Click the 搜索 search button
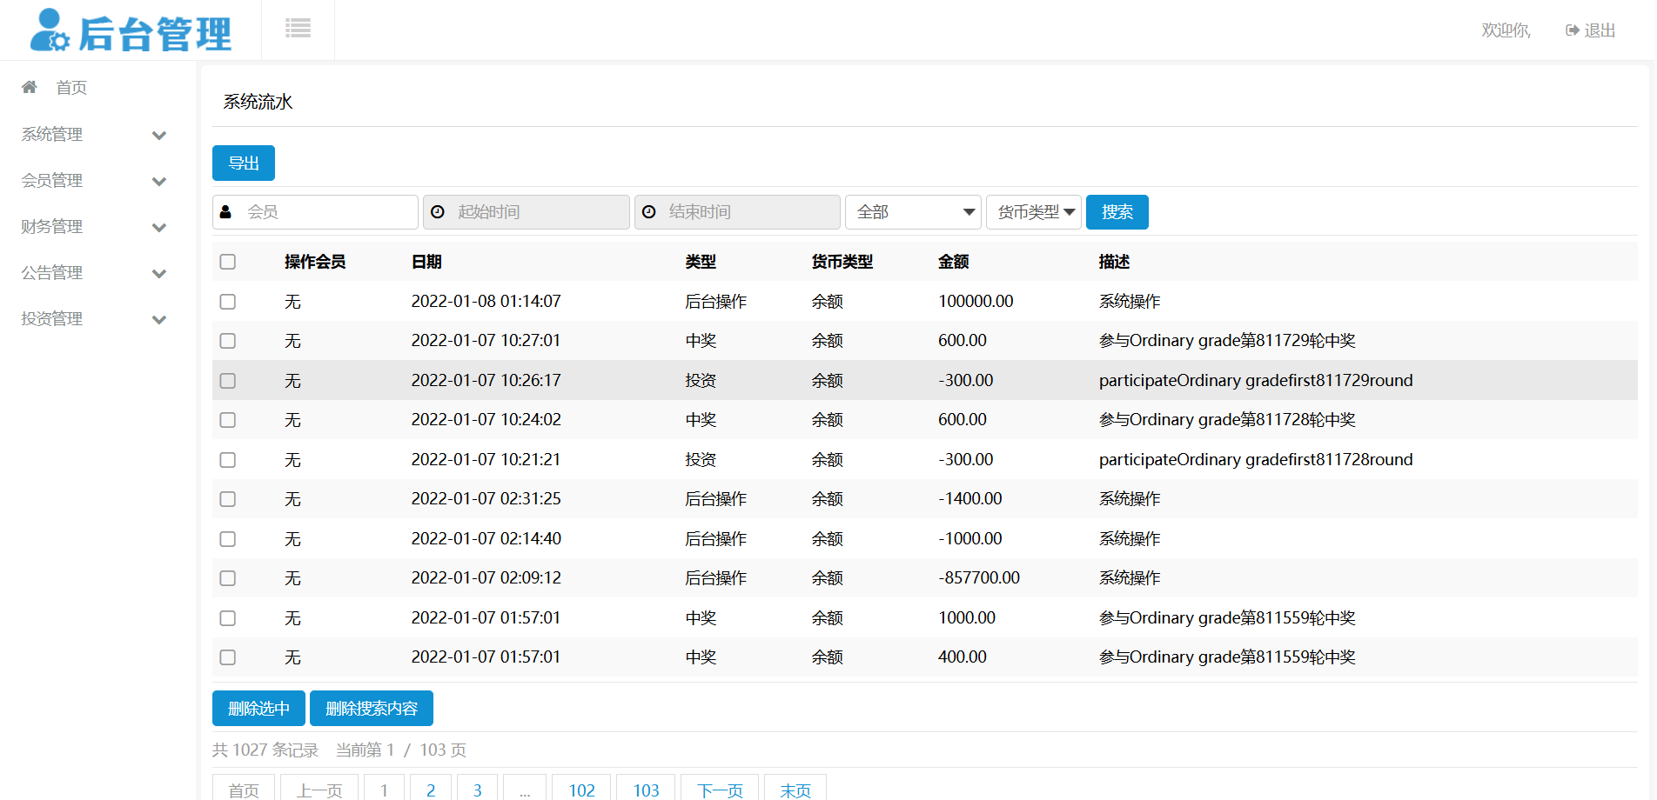The image size is (1657, 800). click(1117, 212)
